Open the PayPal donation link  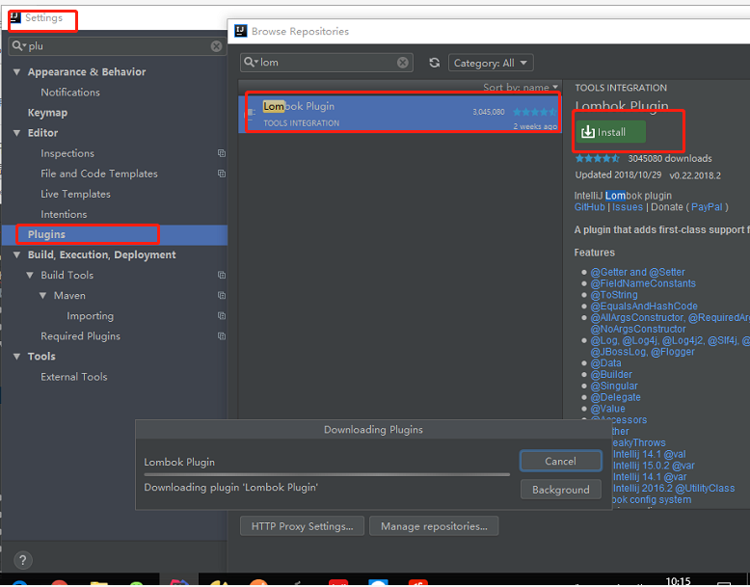[x=707, y=207]
